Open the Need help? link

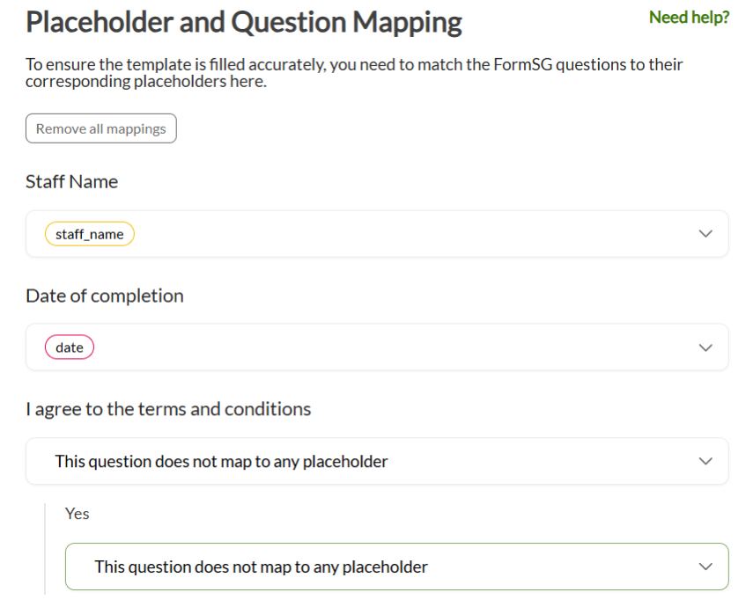click(x=689, y=18)
